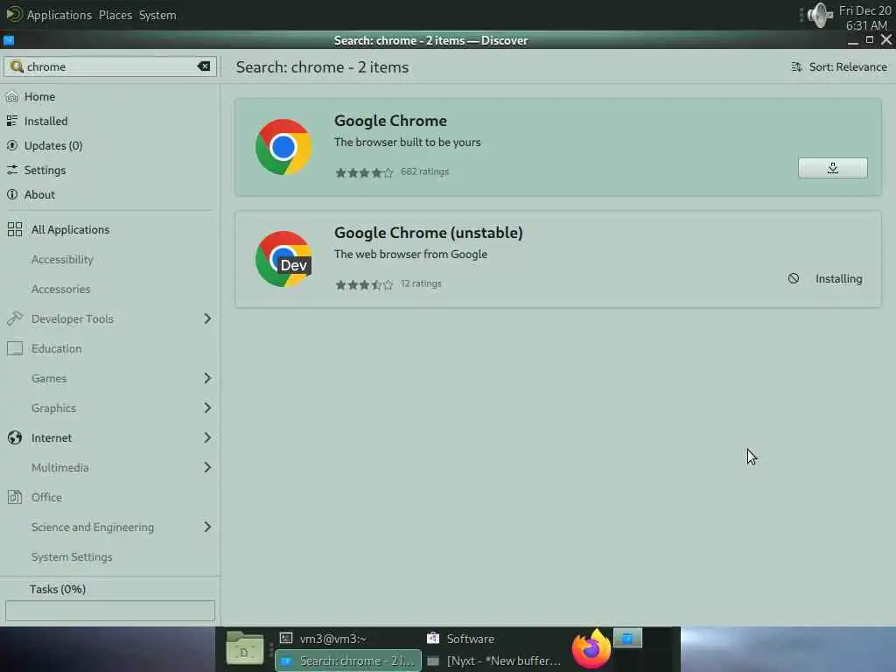Click the Google Chrome Dev app icon
This screenshot has width=896, height=672.
pyautogui.click(x=283, y=259)
